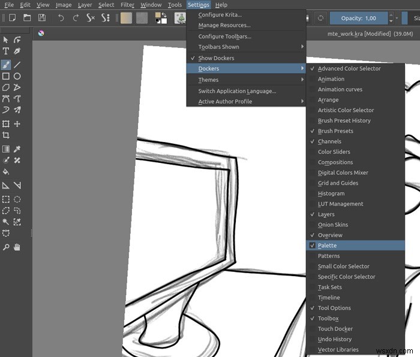Screen dimensions: 420x357
Task: Choose Switch Application Language...
Action: [246, 91]
